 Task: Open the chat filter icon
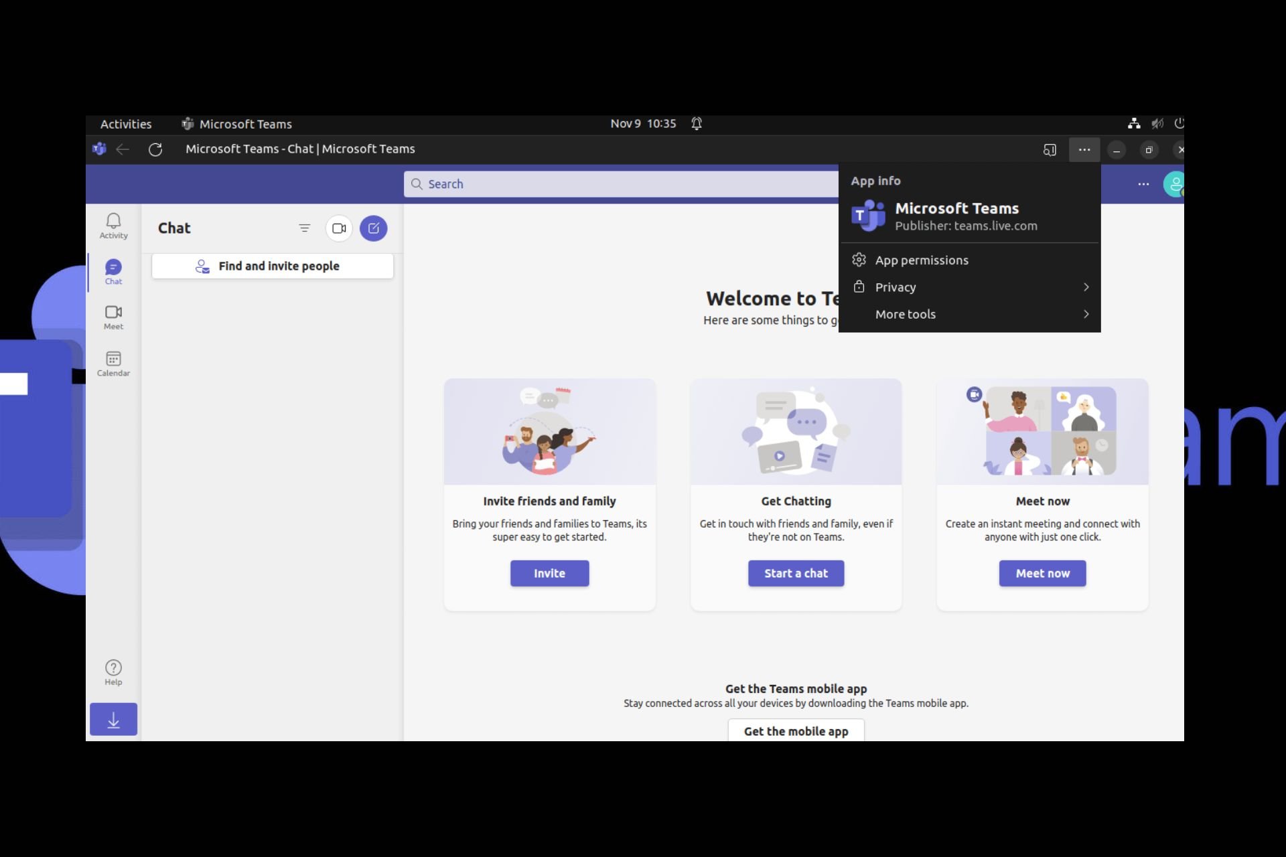tap(304, 228)
